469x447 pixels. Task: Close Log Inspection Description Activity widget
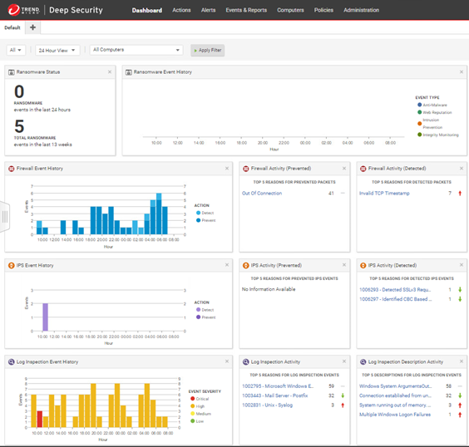462,361
